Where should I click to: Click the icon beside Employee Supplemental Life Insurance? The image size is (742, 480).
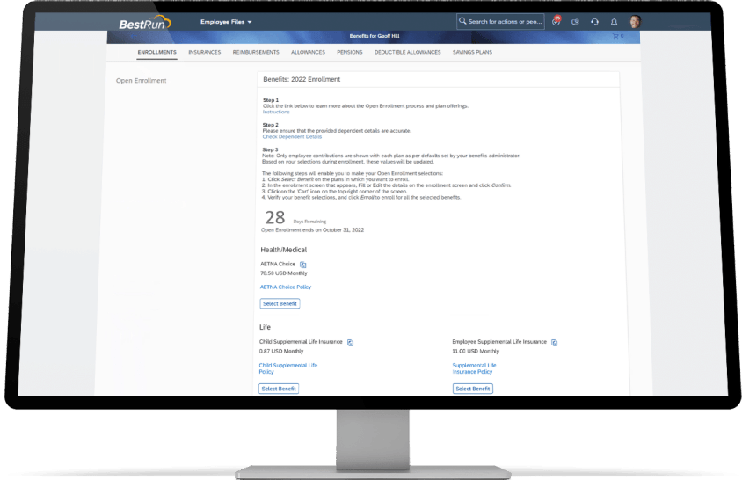point(554,343)
